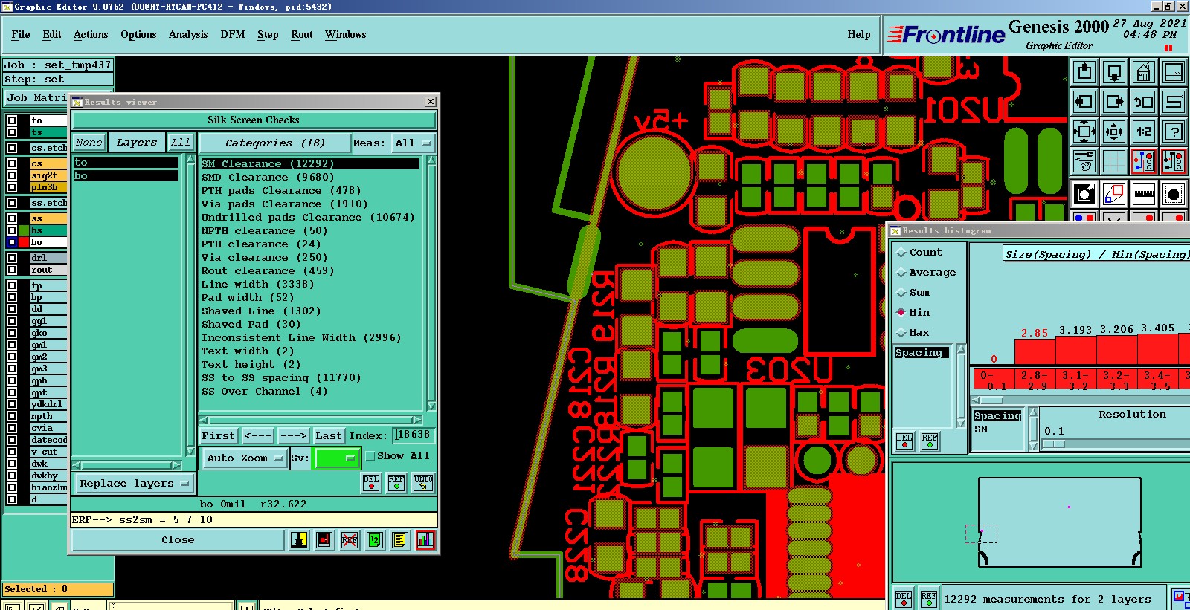
Task: Click the dashed octagon selection icon
Action: pyautogui.click(x=1174, y=195)
